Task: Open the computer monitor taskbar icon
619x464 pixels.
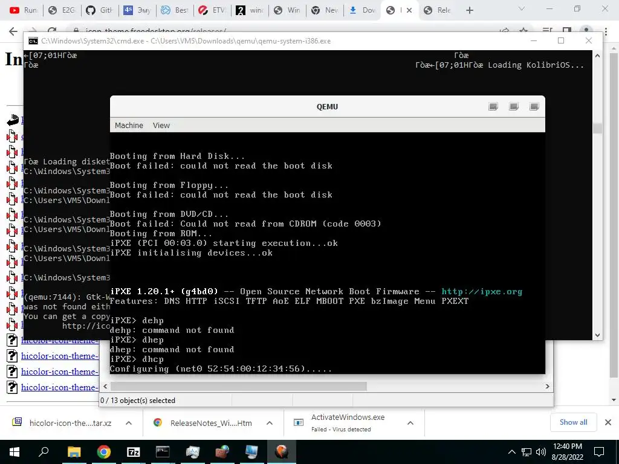Action: coord(251,452)
